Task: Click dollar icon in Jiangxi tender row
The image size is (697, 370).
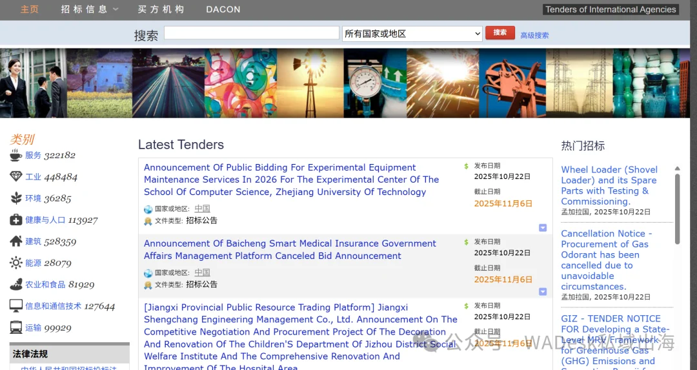Action: pos(466,306)
